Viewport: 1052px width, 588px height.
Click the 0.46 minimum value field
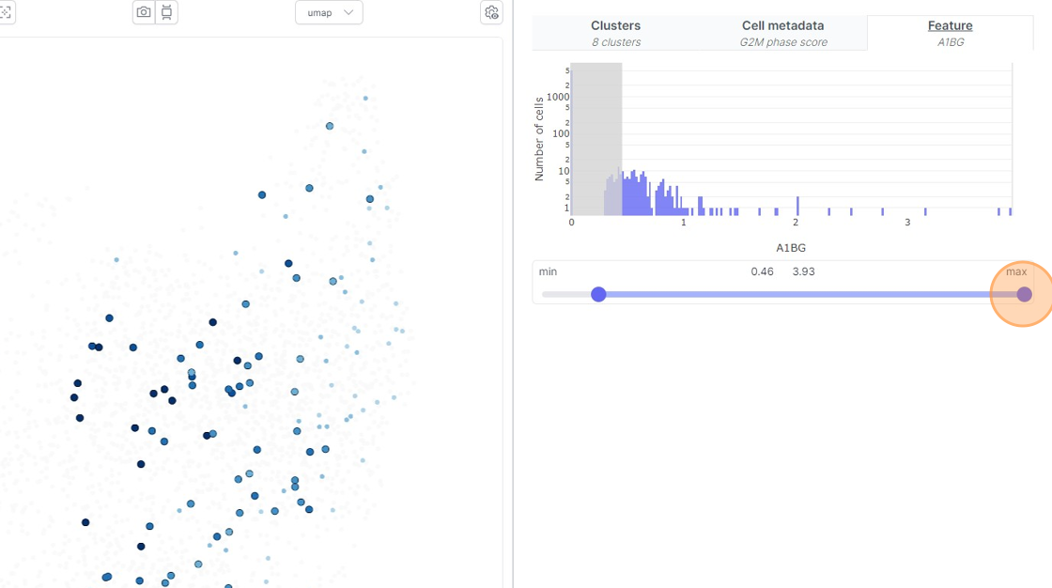[762, 271]
